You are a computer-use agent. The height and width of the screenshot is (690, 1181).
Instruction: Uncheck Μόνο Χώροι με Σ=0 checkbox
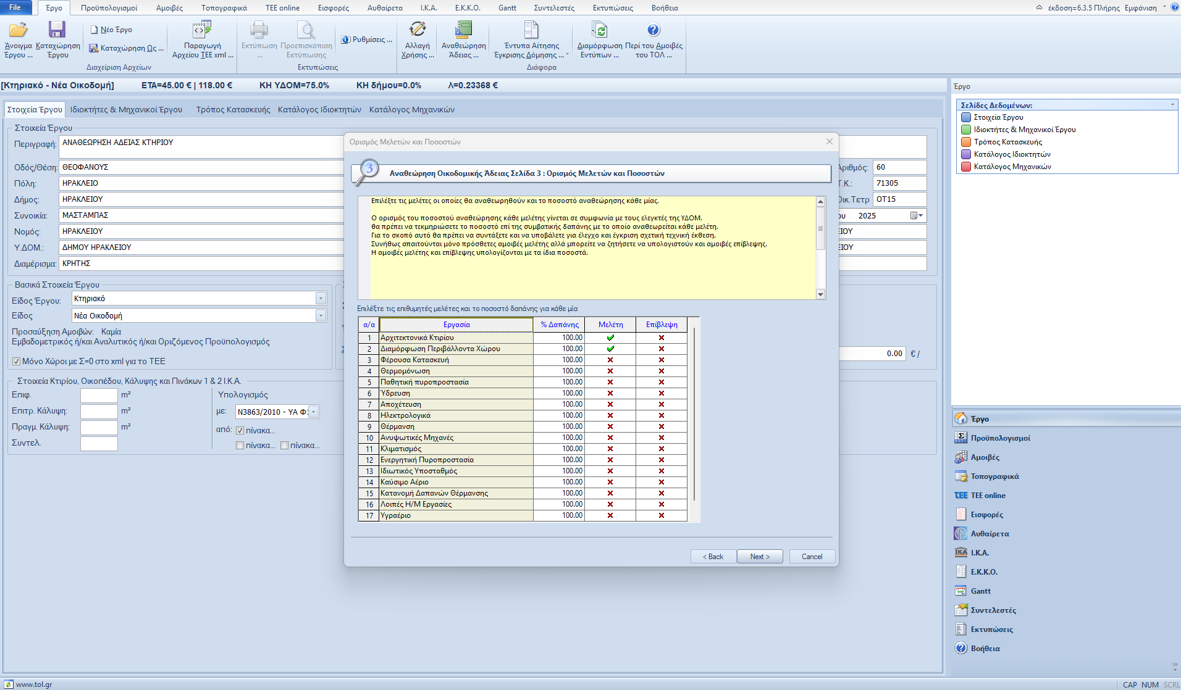tap(17, 362)
